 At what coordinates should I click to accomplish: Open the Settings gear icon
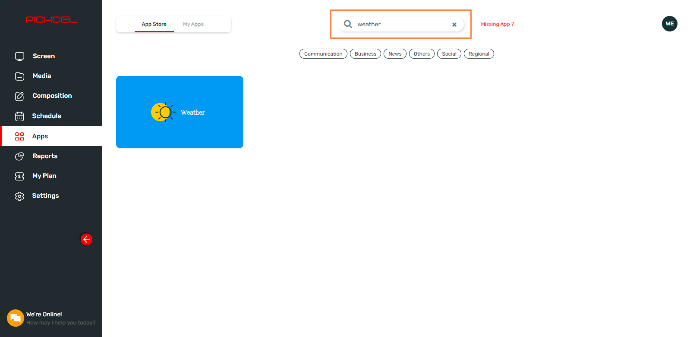pyautogui.click(x=19, y=196)
